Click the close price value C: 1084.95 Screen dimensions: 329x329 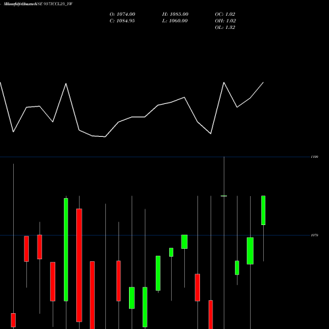tap(122, 21)
